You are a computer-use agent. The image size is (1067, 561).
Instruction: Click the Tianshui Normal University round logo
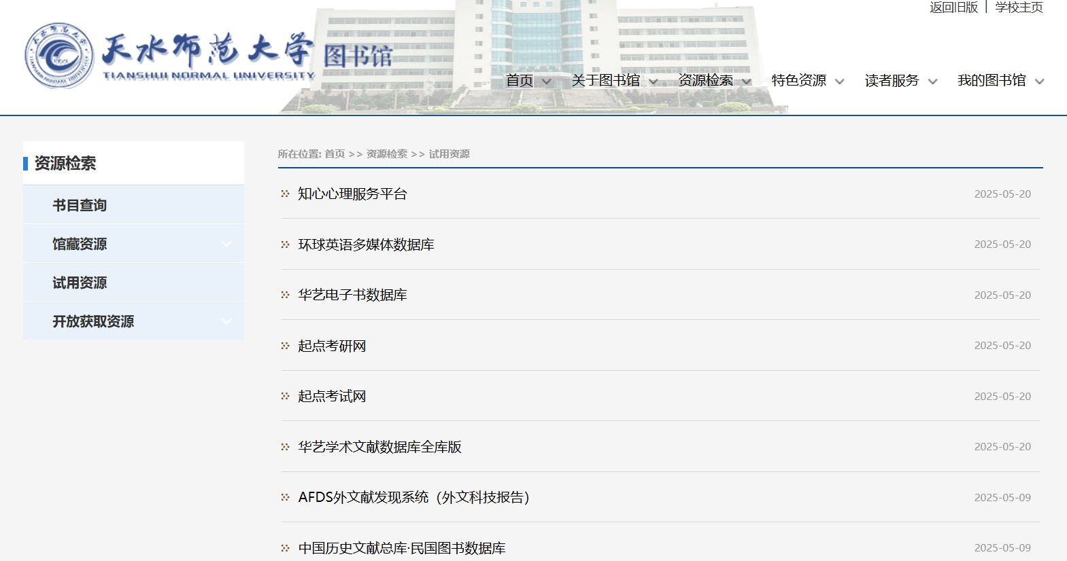pyautogui.click(x=58, y=56)
